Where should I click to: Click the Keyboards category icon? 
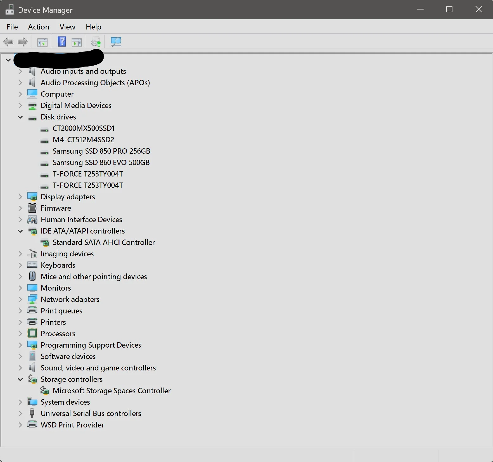32,265
